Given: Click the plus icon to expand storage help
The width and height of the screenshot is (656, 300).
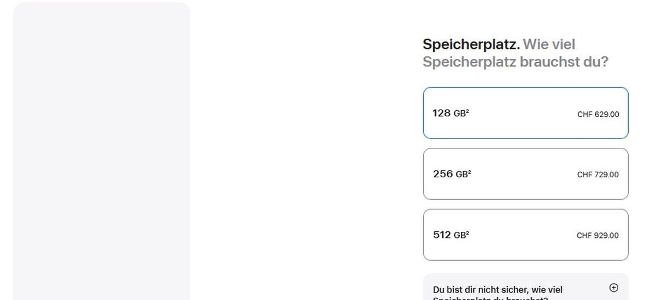Looking at the screenshot, I should (x=613, y=287).
